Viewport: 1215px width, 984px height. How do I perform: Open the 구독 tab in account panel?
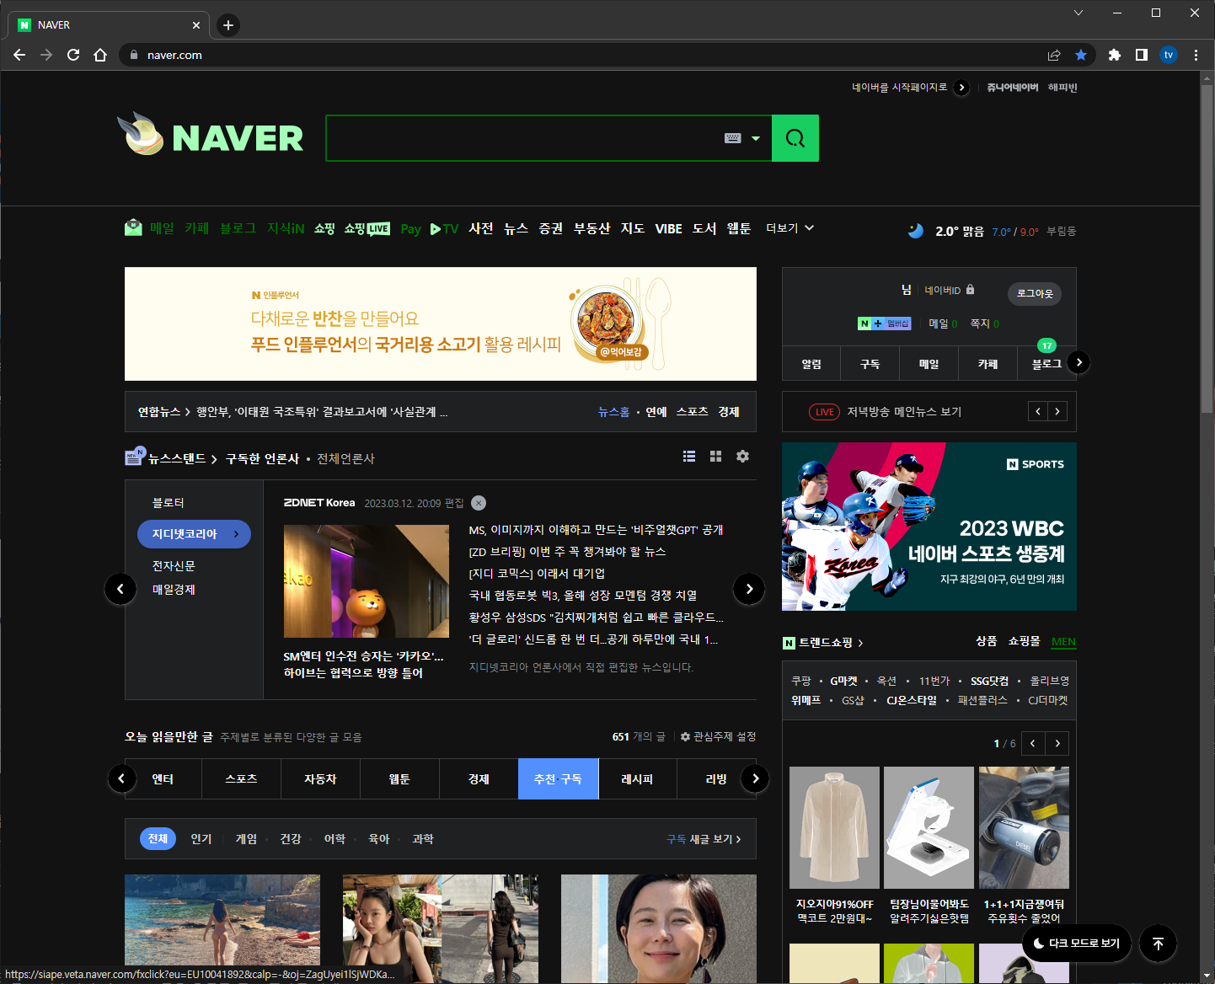click(870, 364)
